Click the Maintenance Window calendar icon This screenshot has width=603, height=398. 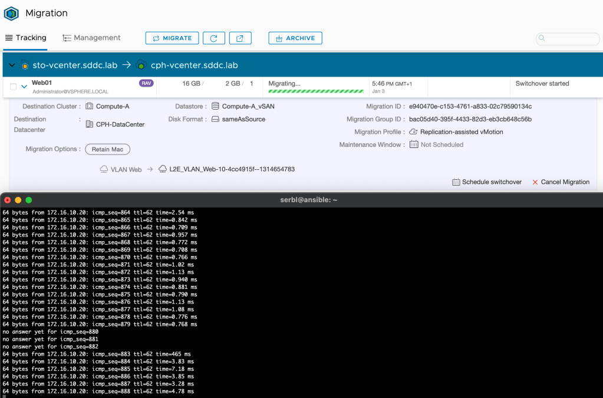click(413, 144)
